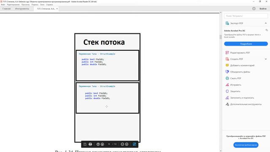Go to next page with down arrow
This screenshot has width=270, height=152.
click(x=102, y=144)
